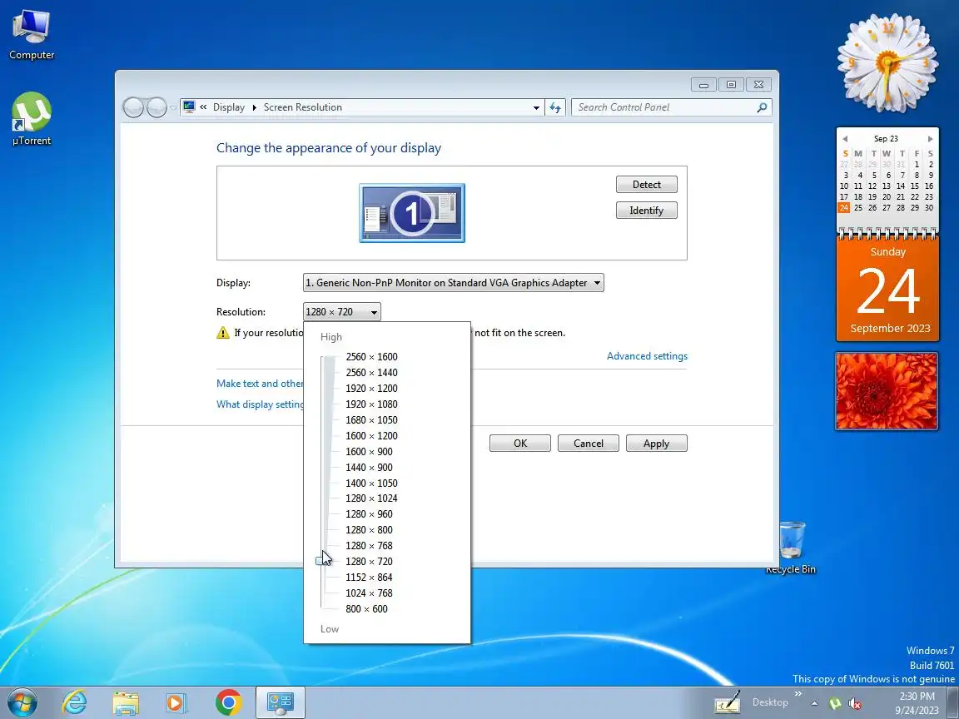Launch the µTorrent desktop shortcut
This screenshot has width=959, height=719.
tap(31, 119)
